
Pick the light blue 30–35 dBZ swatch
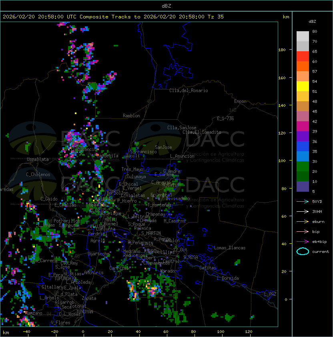pos(303,156)
